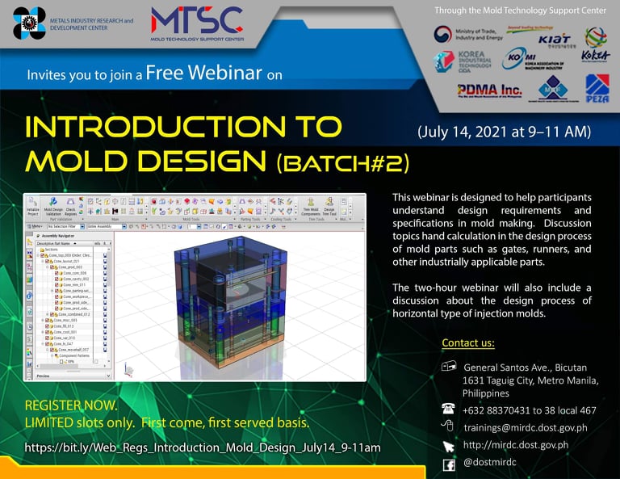Click the MIRDC gear emblem logo
The image size is (620, 479).
pyautogui.click(x=29, y=23)
